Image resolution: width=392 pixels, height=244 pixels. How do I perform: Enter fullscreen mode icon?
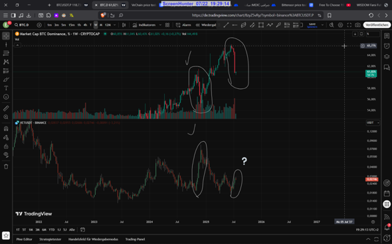pyautogui.click(x=349, y=25)
